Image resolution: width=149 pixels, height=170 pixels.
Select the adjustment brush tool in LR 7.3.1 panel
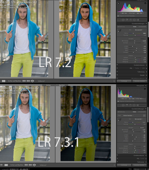[142, 105]
